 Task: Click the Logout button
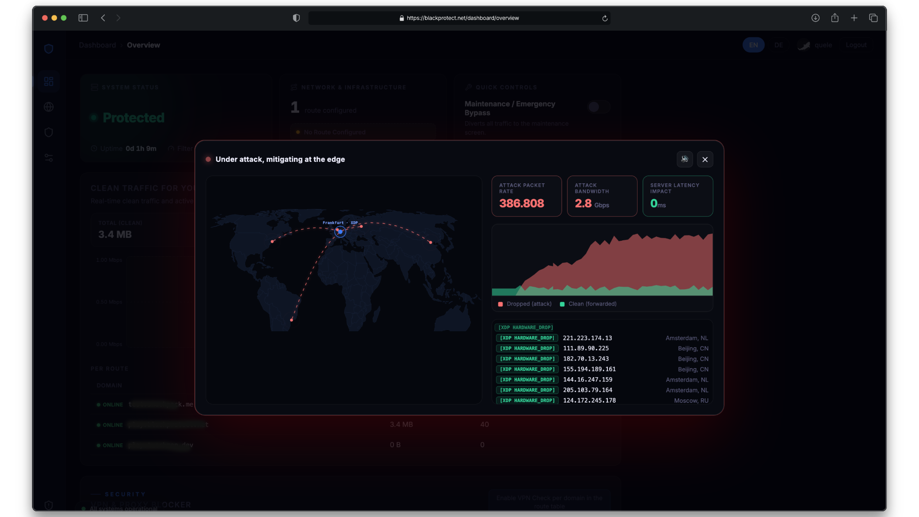tap(856, 45)
